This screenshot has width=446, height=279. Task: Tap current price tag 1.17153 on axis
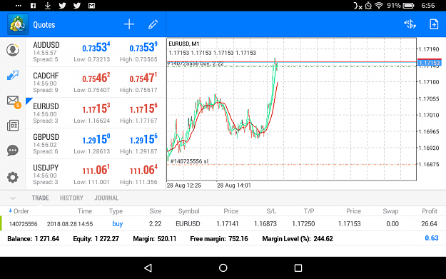pyautogui.click(x=429, y=63)
